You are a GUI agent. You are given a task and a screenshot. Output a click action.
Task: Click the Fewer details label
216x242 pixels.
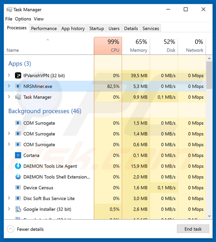coord(30,229)
